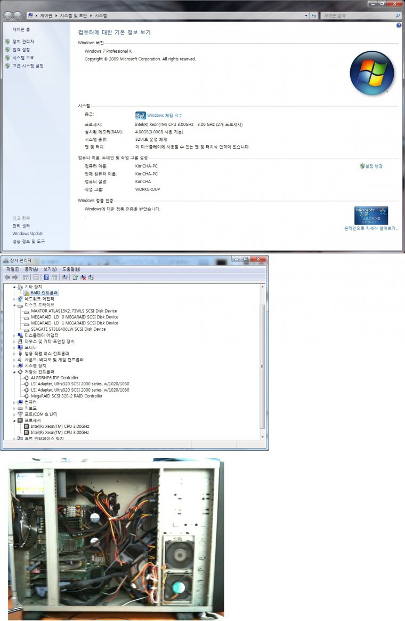
Task: Toggle the action pane icon in Device Manager toolbar
Action: point(54,277)
